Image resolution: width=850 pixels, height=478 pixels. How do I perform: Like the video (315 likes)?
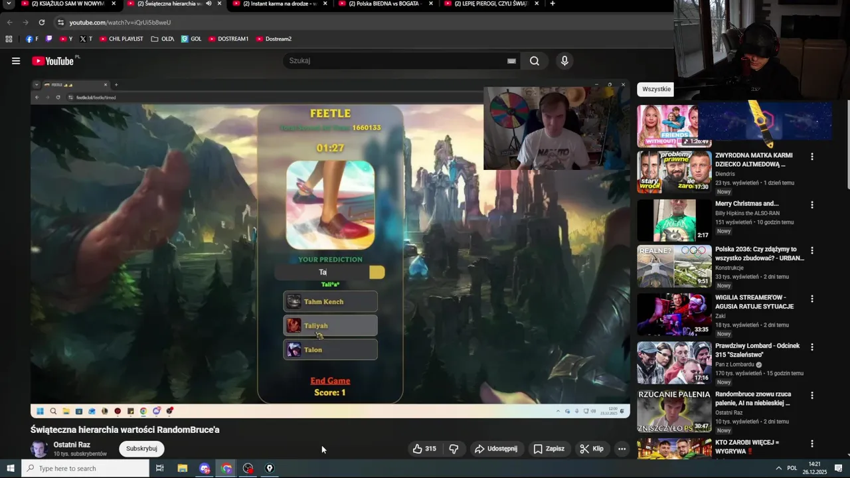pos(424,449)
